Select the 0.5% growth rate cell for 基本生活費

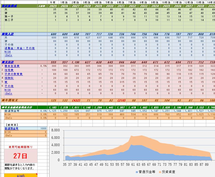tap(43, 66)
